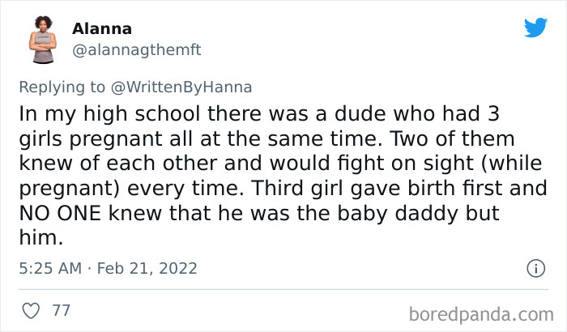Like the tweet with the heart icon

click(32, 310)
